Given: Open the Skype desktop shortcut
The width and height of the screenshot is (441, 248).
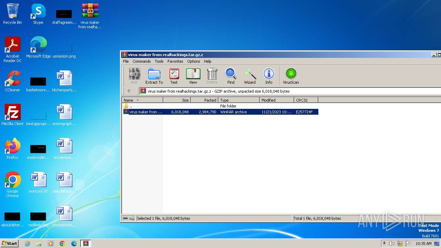Looking at the screenshot, I should 38,14.
